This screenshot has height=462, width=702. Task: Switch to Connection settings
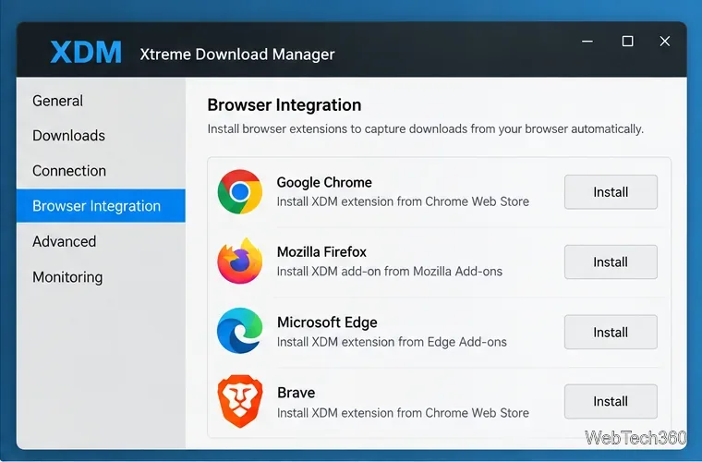(101, 171)
